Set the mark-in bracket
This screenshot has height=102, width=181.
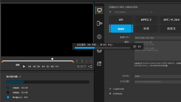pyautogui.click(x=77, y=61)
